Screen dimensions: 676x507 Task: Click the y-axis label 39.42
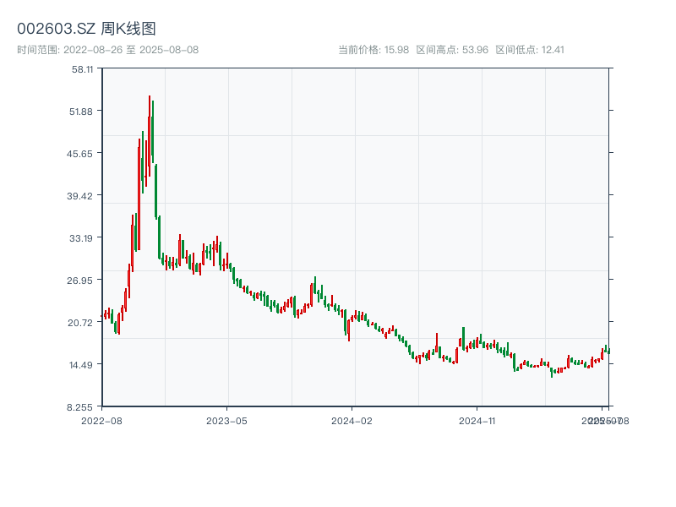tap(79, 196)
